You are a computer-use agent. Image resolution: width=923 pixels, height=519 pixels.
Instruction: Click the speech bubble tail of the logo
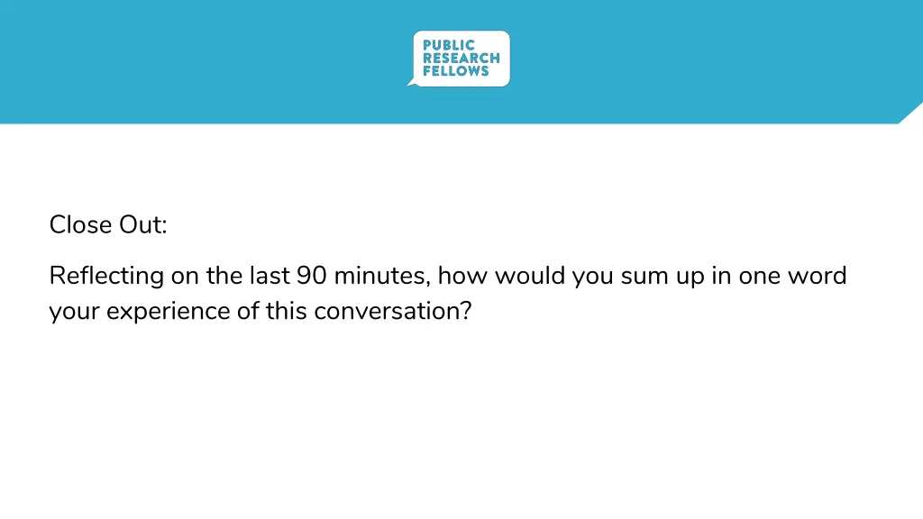412,84
